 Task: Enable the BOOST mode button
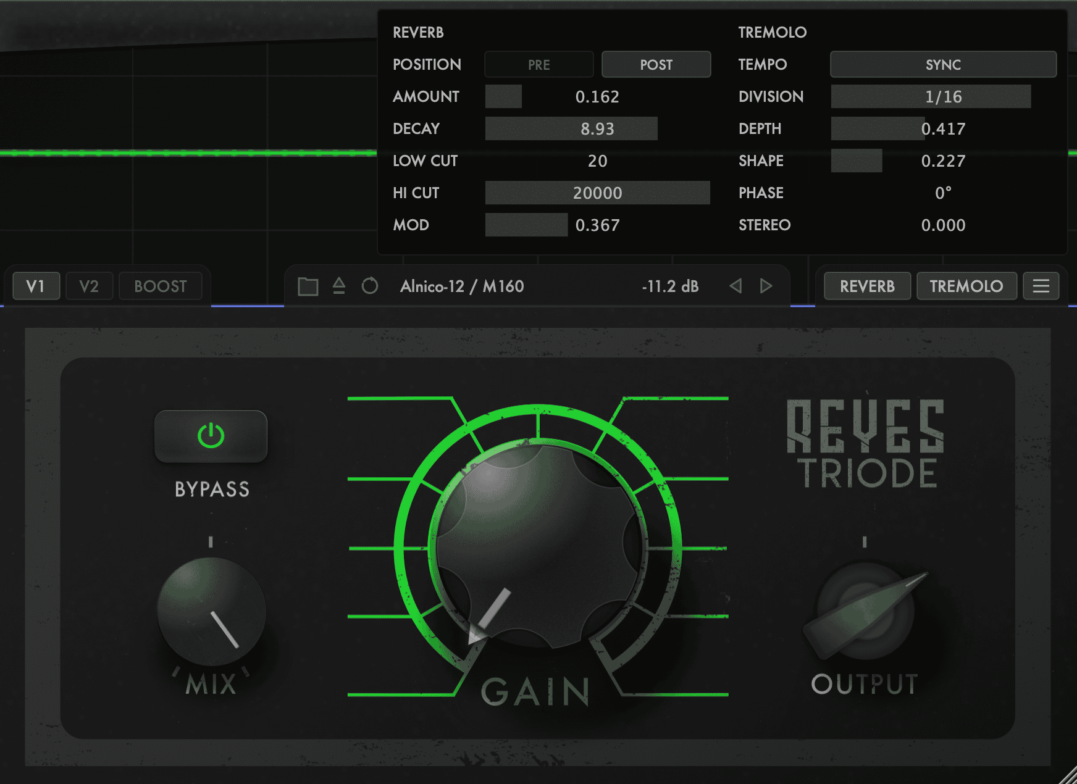(161, 286)
